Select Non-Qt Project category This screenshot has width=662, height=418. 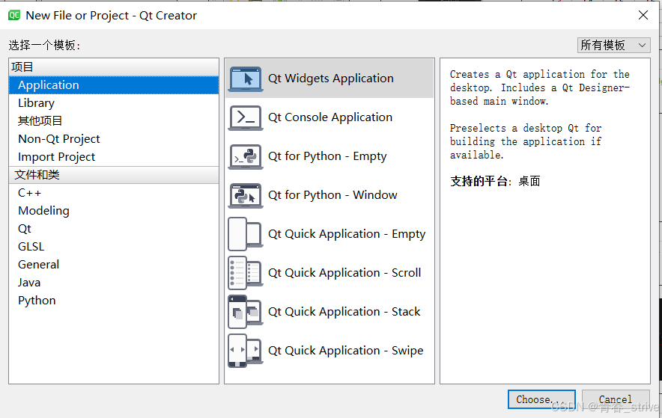(114, 139)
